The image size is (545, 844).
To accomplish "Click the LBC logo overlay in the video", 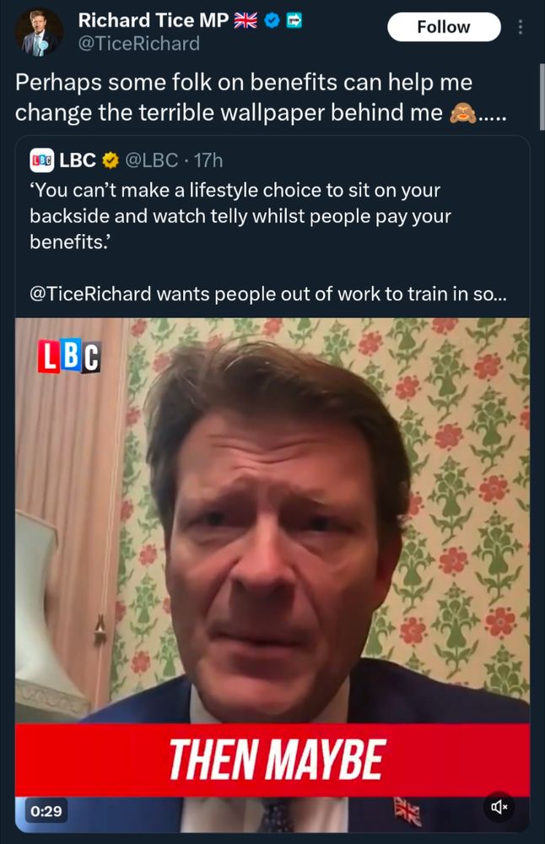I will [69, 355].
